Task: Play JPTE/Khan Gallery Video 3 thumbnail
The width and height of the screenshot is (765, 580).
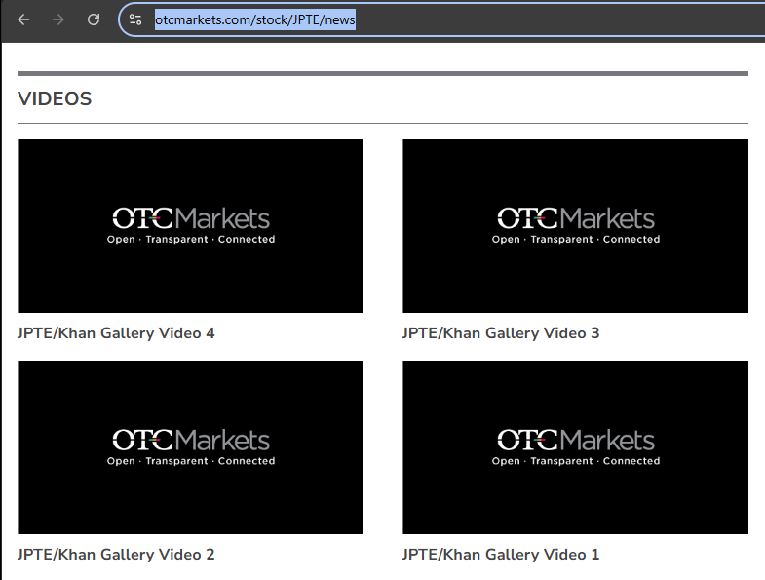Action: (x=575, y=226)
